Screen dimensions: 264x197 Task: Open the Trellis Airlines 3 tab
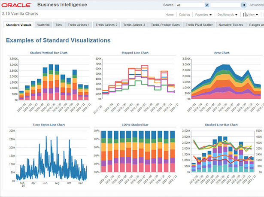coord(134,25)
